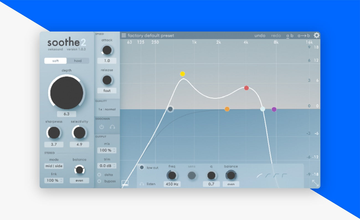Click the listen headphones icon in the band panel
This screenshot has width=360, height=220.
(x=142, y=184)
